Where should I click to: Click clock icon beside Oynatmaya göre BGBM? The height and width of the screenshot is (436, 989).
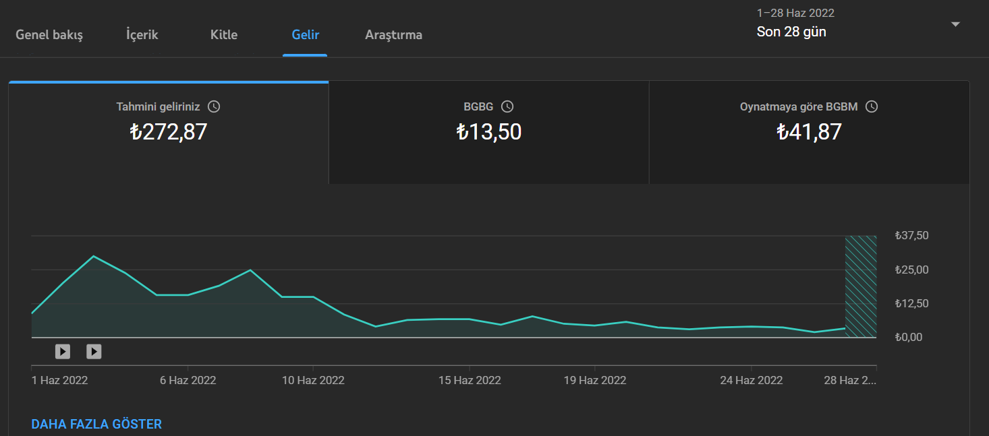[872, 106]
